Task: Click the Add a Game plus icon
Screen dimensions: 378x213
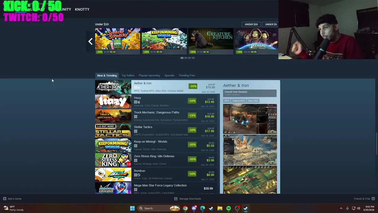Action: 4,199
